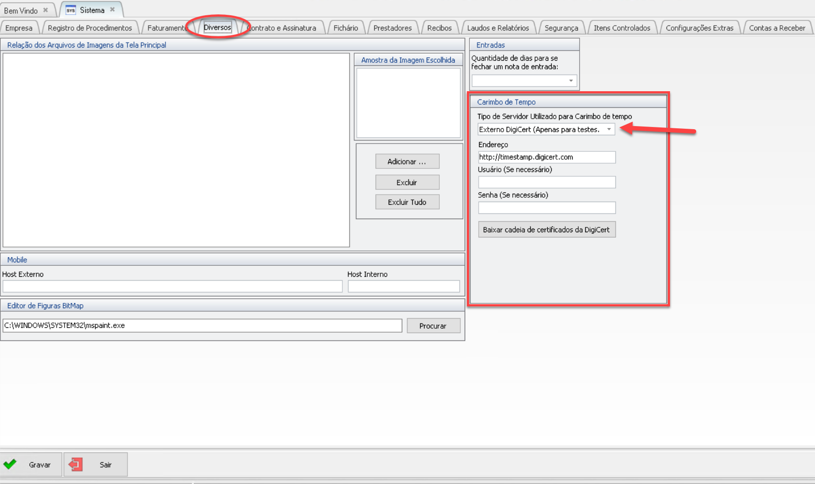Open the Contas a Receber tab

coord(777,28)
